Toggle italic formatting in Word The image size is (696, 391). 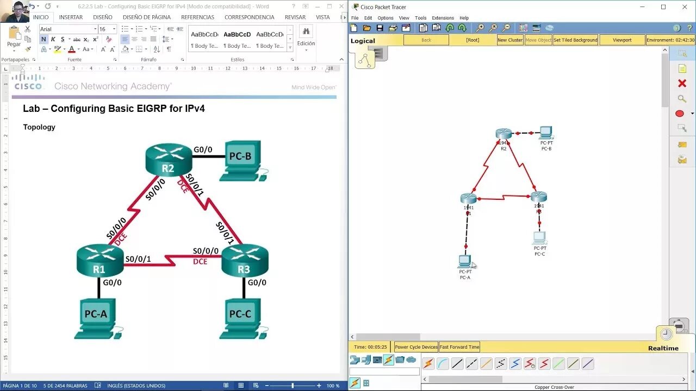point(53,39)
